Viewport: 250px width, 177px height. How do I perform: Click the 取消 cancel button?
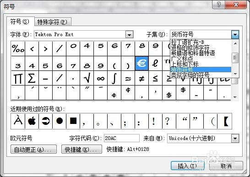226,166
